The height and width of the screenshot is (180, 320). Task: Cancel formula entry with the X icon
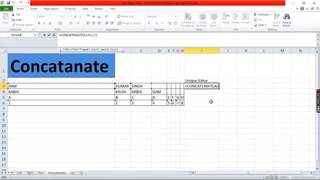coord(44,35)
